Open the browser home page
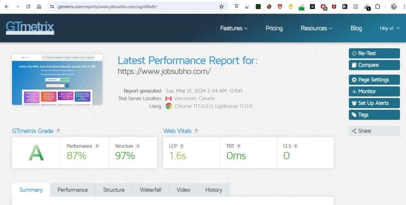 [39, 7]
